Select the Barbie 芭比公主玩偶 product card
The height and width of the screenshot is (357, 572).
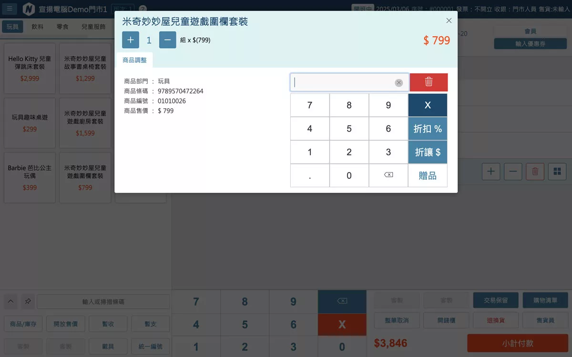(x=30, y=177)
